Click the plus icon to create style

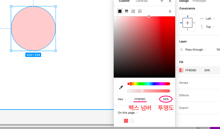[x=162, y=1]
